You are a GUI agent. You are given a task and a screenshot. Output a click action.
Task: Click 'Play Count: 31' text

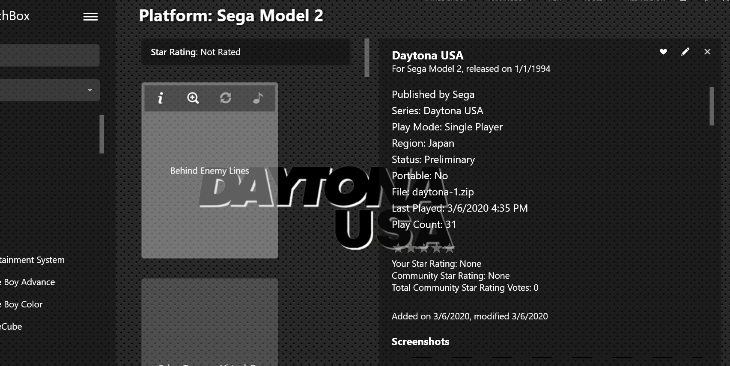click(424, 224)
